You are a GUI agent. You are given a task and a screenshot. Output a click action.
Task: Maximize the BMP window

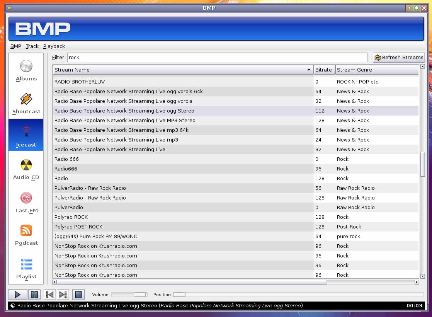(x=417, y=8)
